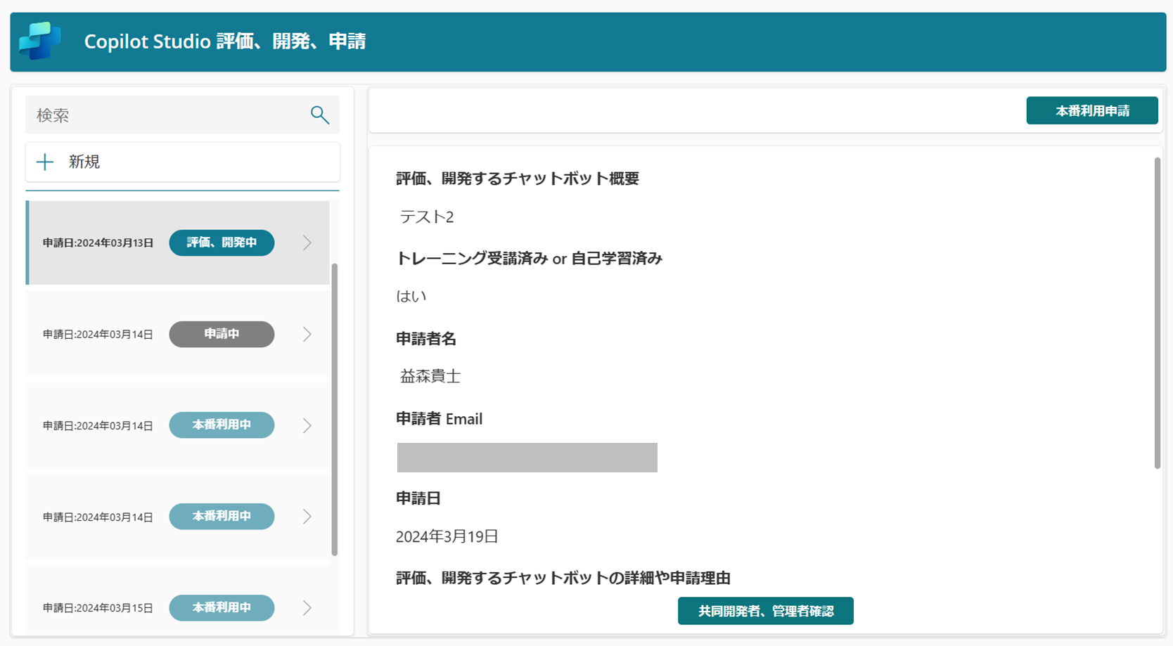The width and height of the screenshot is (1173, 646).
Task: Click the request list scrollbar
Action: pyautogui.click(x=335, y=409)
